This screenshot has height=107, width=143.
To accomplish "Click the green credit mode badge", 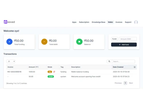I will point(51,76).
